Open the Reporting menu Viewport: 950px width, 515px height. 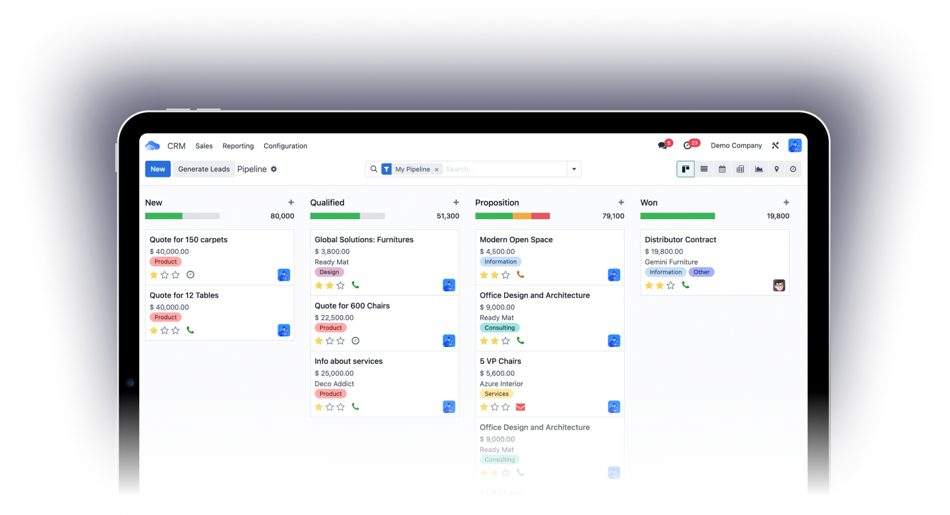(238, 146)
